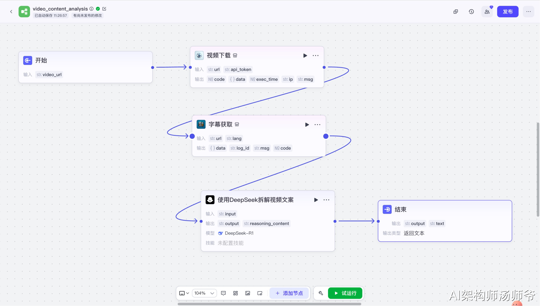This screenshot has width=540, height=306.
Task: Edit workflow name via pencil icon
Action: tap(104, 9)
